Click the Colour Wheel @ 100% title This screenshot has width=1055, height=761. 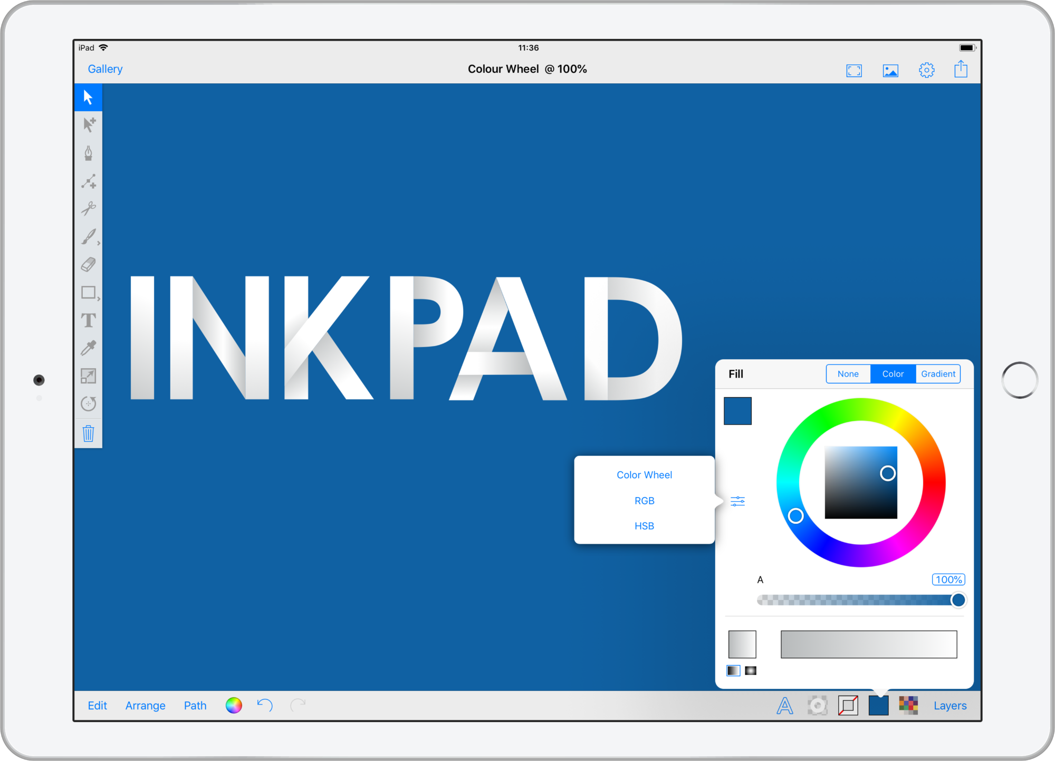(x=527, y=69)
